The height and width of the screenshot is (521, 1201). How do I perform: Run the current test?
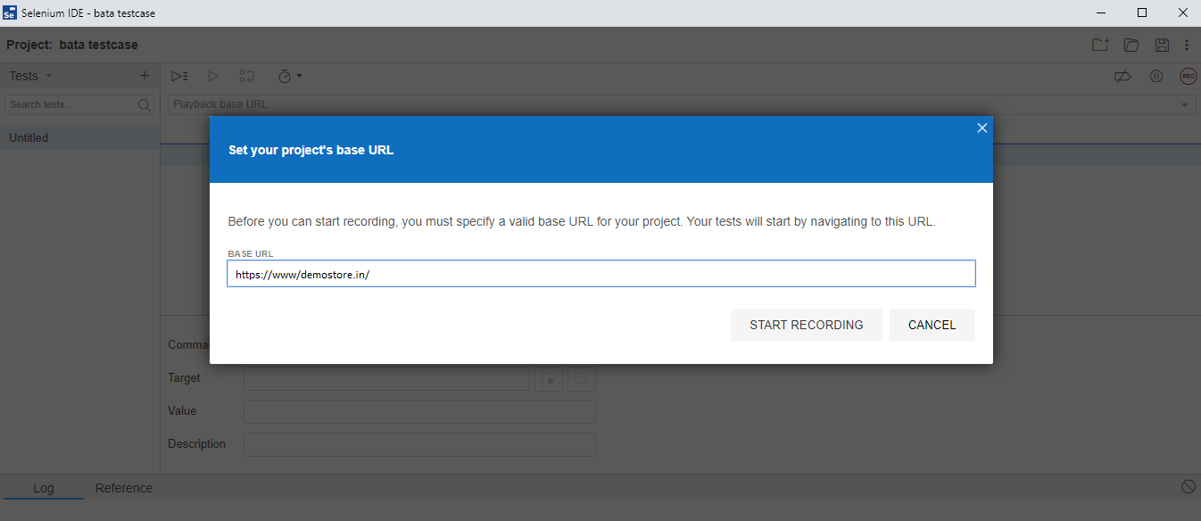tap(213, 77)
